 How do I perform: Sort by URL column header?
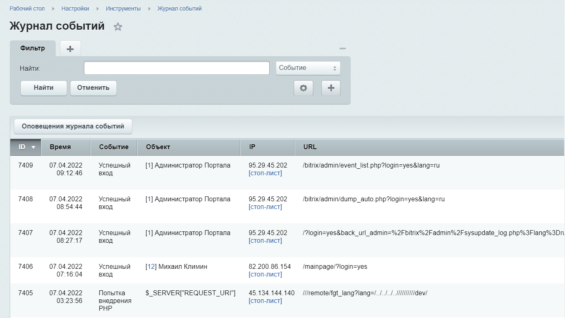click(x=429, y=147)
